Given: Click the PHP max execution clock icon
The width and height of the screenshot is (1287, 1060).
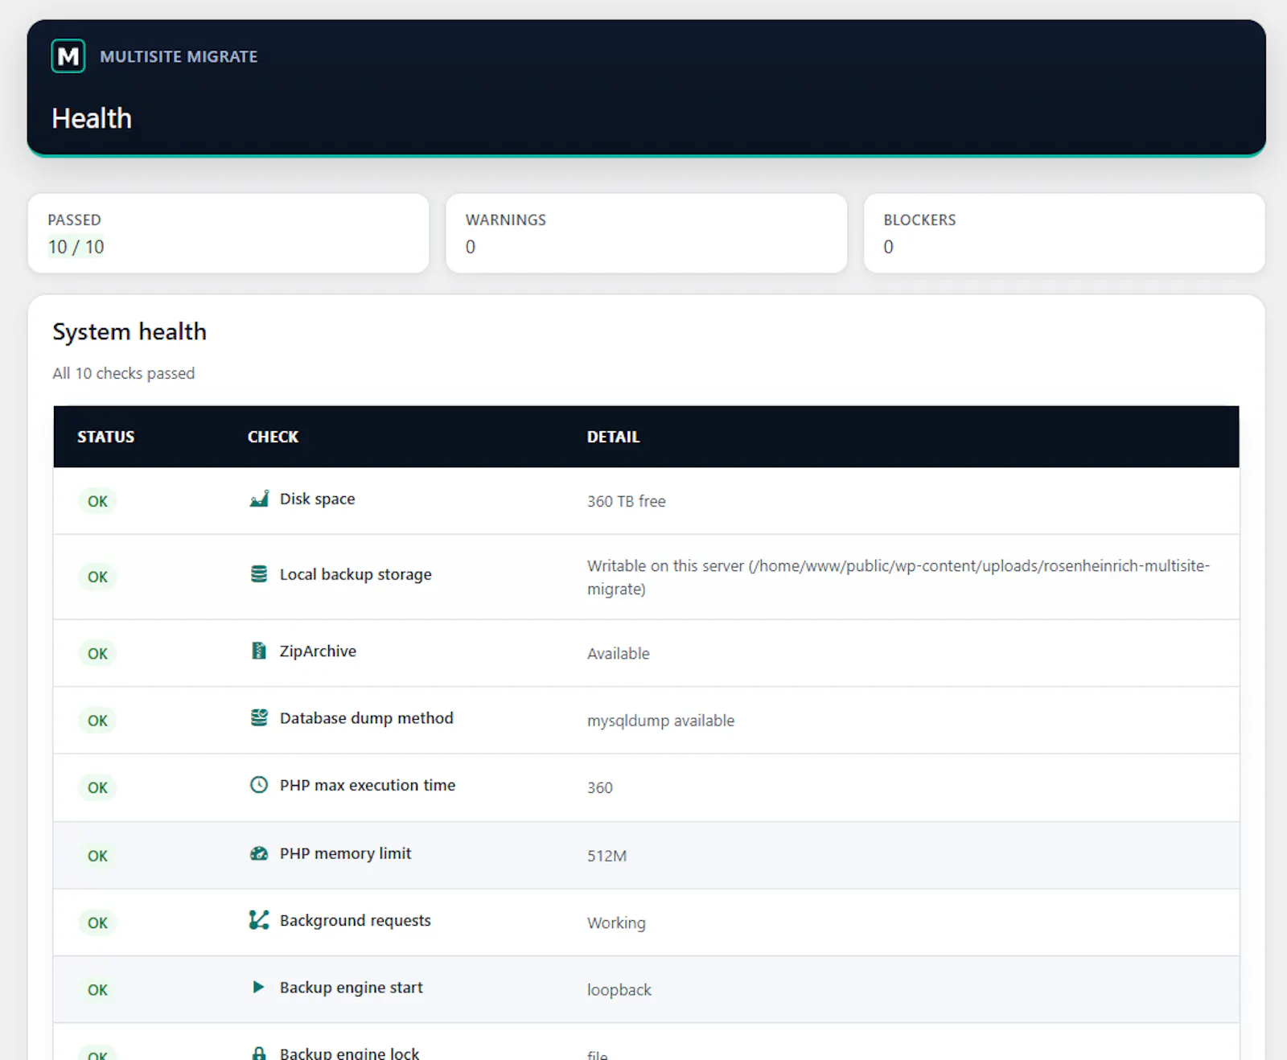Looking at the screenshot, I should pos(259,785).
